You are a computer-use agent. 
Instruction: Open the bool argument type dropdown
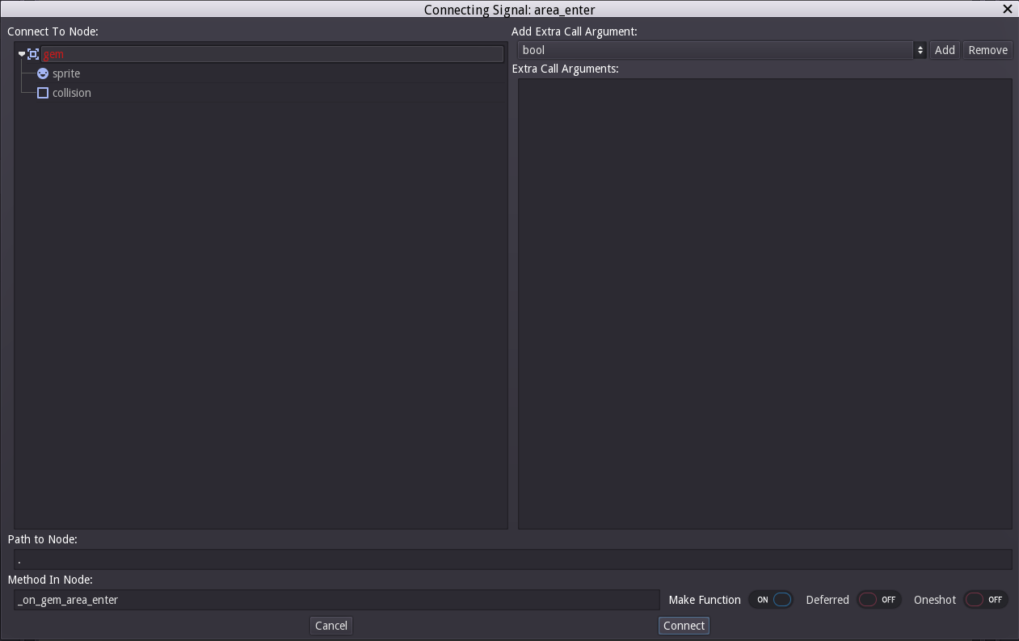click(722, 50)
